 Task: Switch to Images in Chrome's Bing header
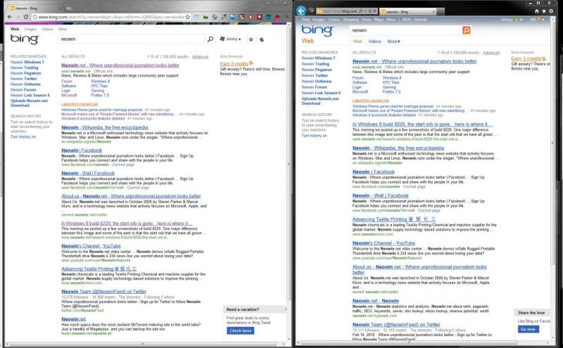point(30,29)
